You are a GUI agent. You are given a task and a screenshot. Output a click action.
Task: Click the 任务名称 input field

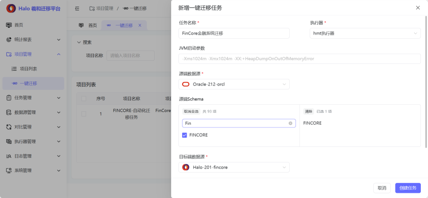(x=234, y=34)
